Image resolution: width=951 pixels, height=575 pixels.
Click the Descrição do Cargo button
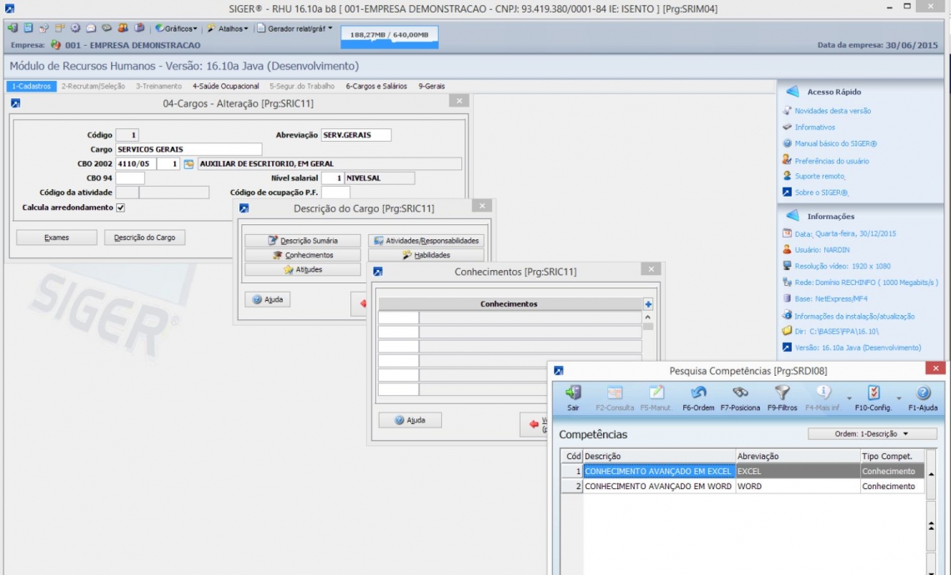click(144, 237)
